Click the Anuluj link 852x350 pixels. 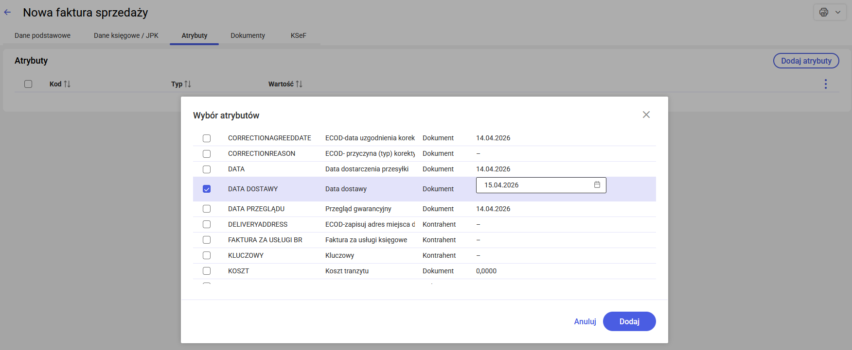pos(585,321)
